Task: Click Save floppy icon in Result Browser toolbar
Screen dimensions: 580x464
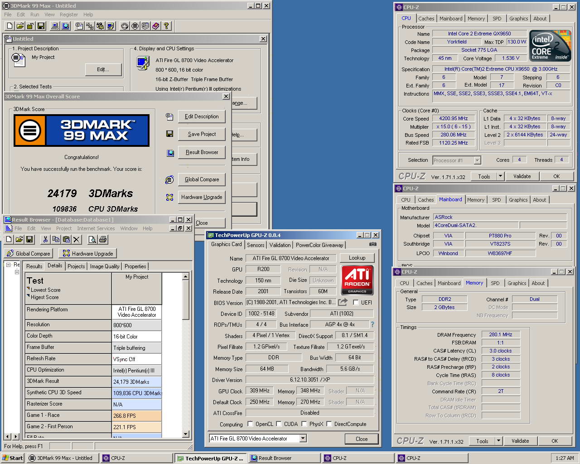Action: tap(29, 239)
